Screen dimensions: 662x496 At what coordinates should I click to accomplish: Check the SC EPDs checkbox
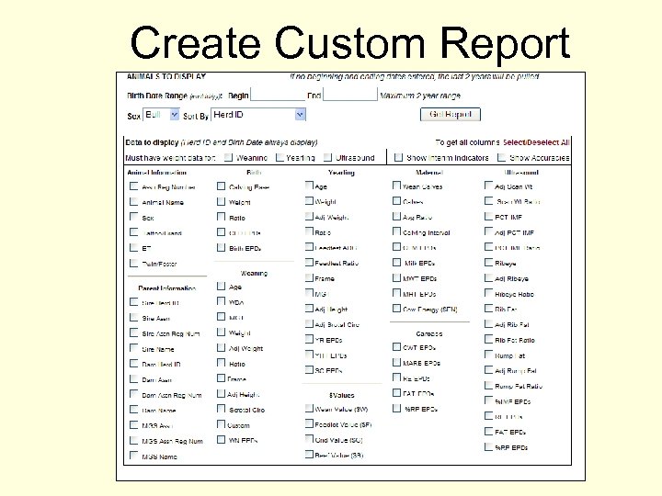click(x=309, y=370)
